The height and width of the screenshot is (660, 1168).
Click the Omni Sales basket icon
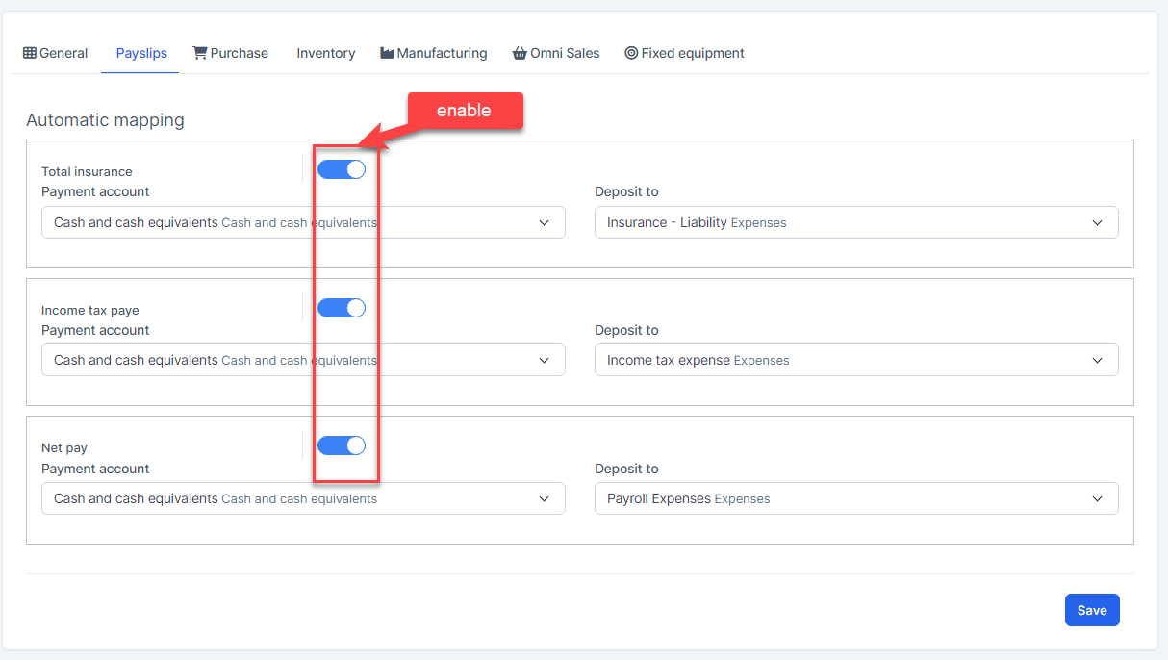(520, 53)
